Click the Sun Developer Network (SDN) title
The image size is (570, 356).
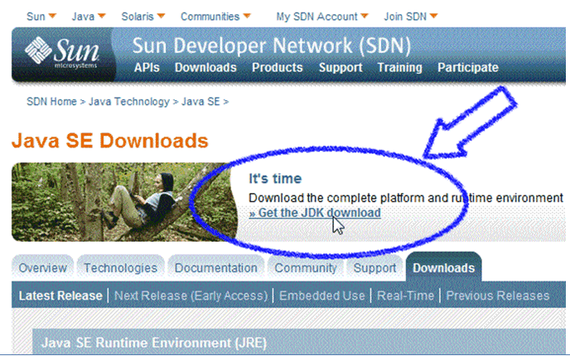(272, 46)
